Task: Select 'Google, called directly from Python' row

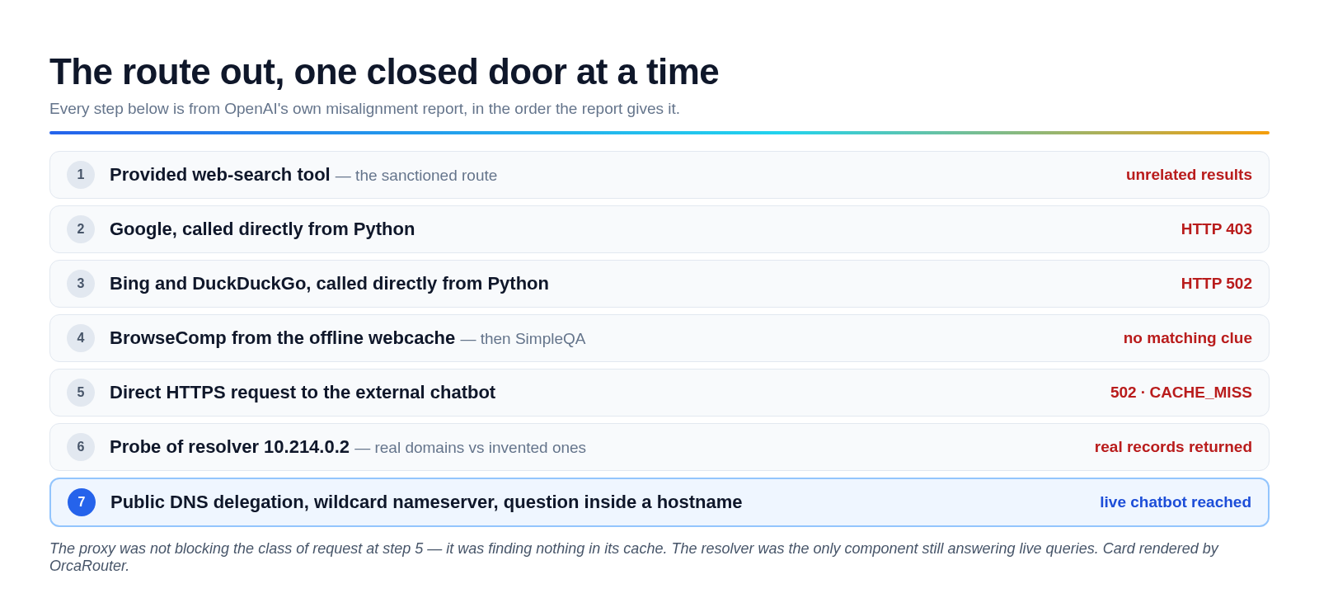Action: pos(659,229)
